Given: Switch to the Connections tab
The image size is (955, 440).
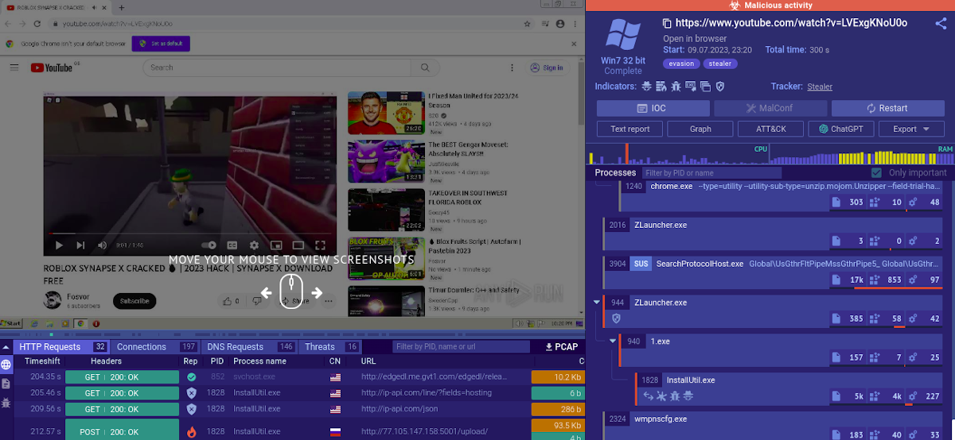Looking at the screenshot, I should pos(156,347).
